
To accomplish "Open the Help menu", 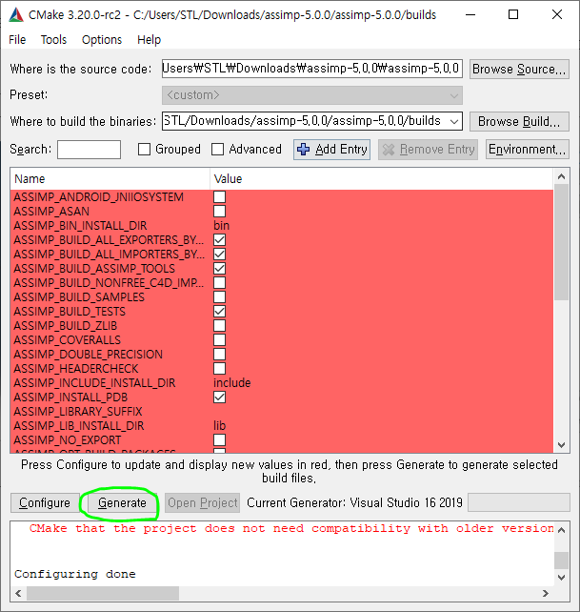I will coord(149,40).
